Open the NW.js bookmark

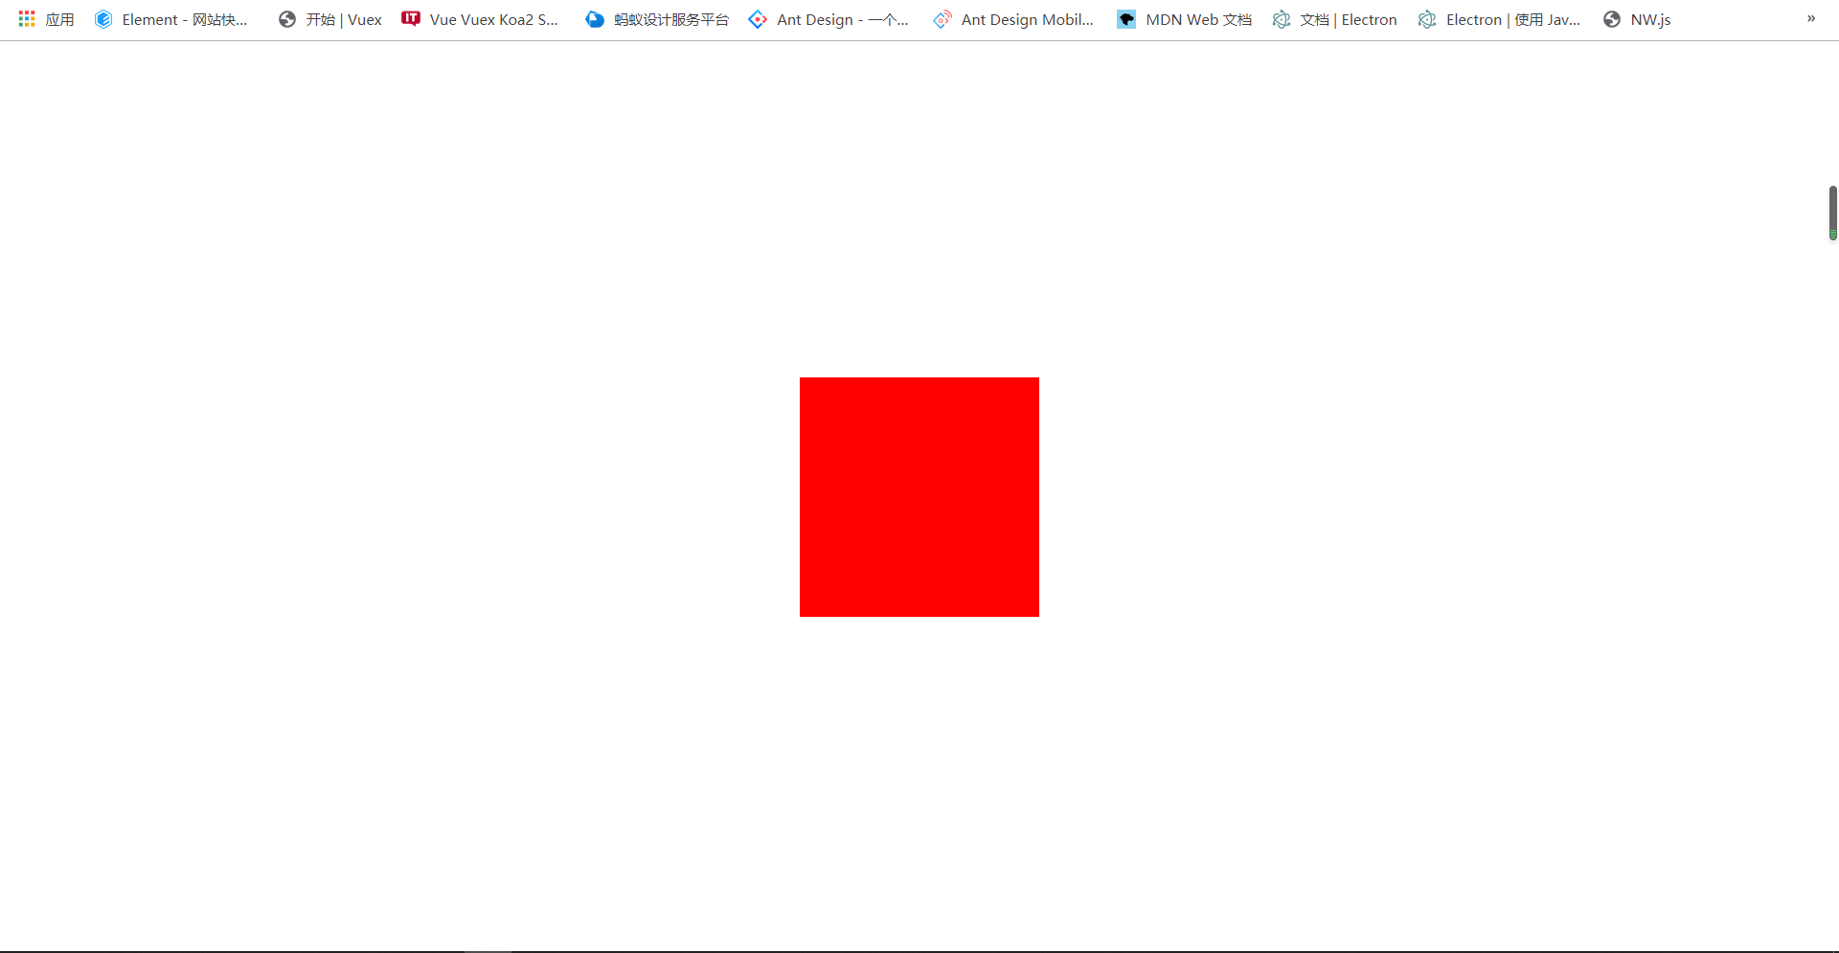(x=1650, y=19)
